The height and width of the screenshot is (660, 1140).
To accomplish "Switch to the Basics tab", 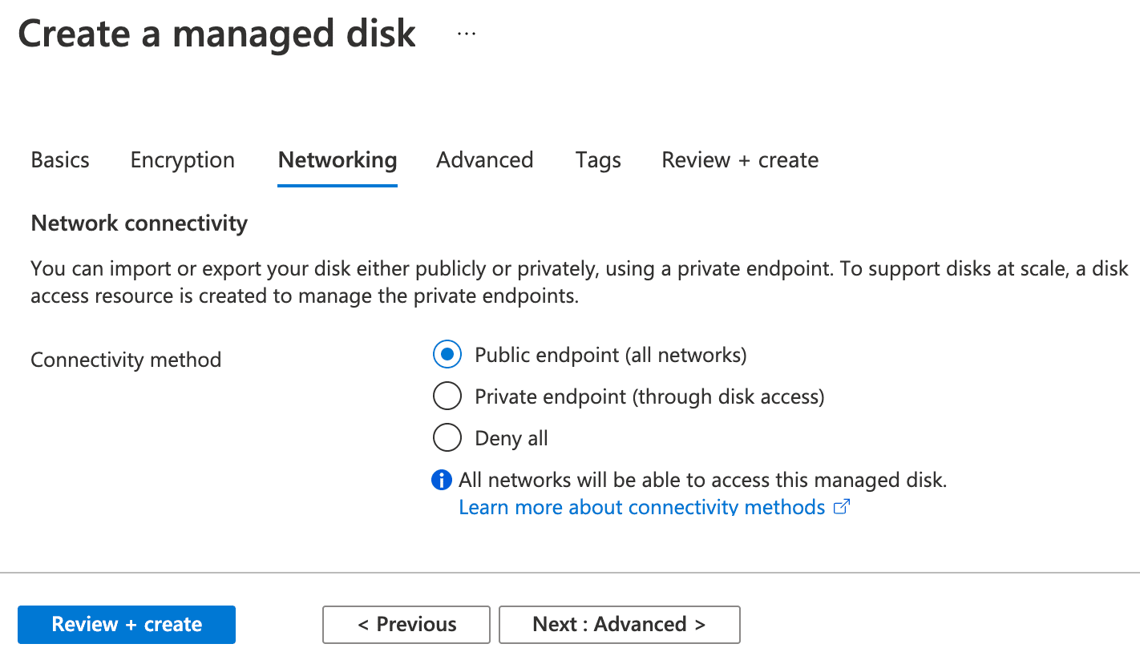I will click(59, 159).
